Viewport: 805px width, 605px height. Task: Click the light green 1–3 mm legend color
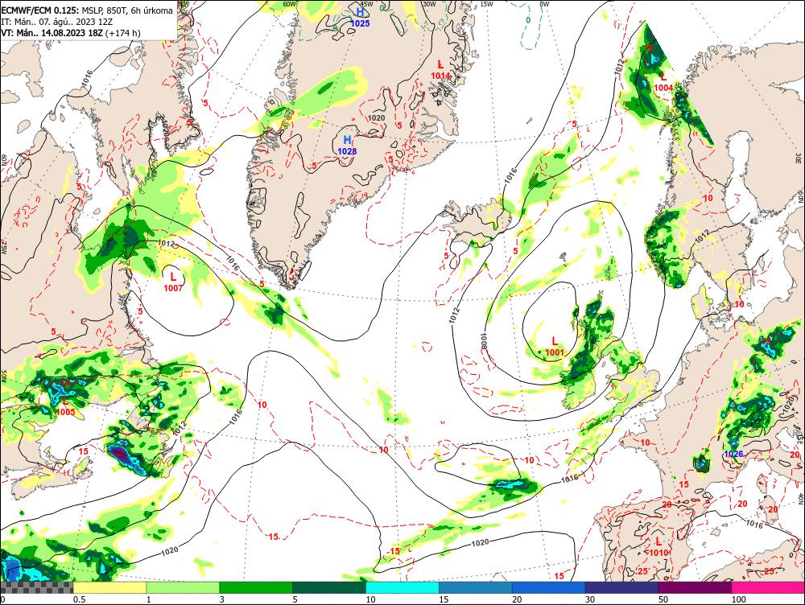[x=183, y=587]
